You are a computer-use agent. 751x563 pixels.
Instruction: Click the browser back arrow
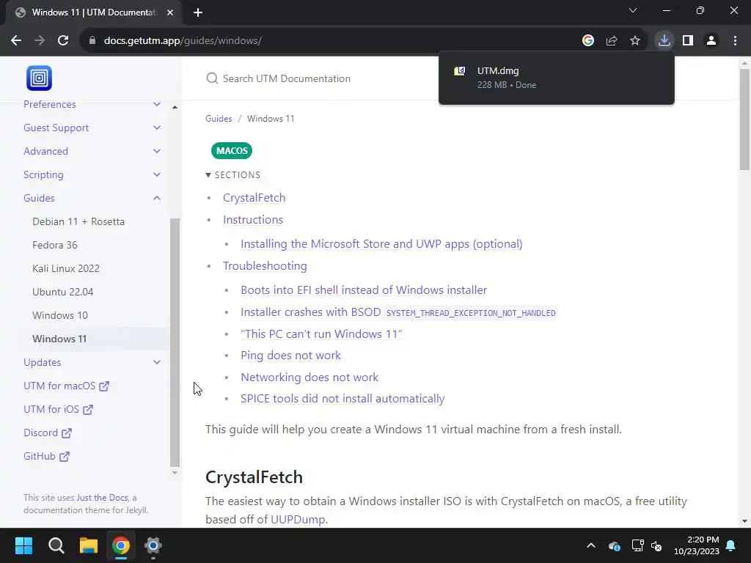pyautogui.click(x=16, y=41)
